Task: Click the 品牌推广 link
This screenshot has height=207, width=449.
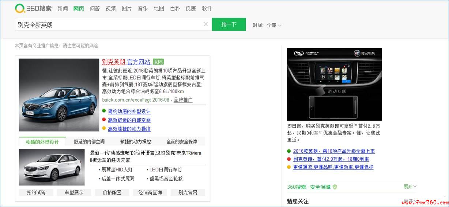Action: [x=183, y=100]
